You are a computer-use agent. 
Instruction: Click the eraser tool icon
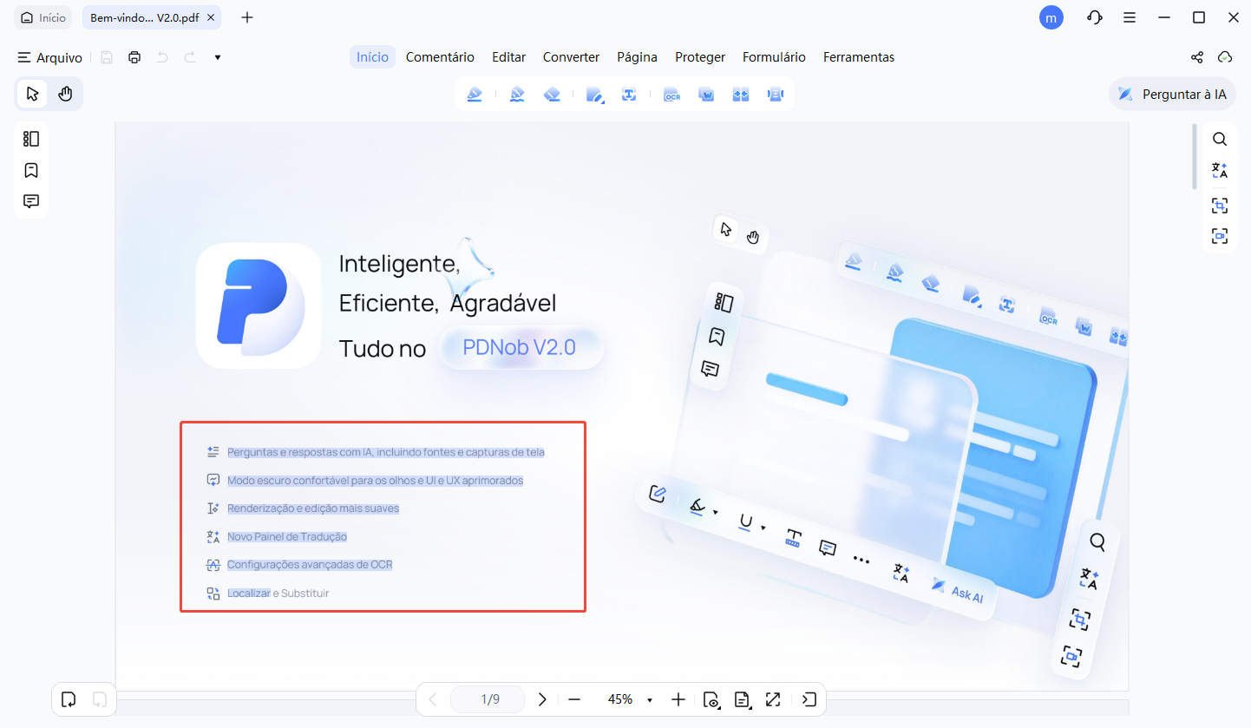click(552, 95)
